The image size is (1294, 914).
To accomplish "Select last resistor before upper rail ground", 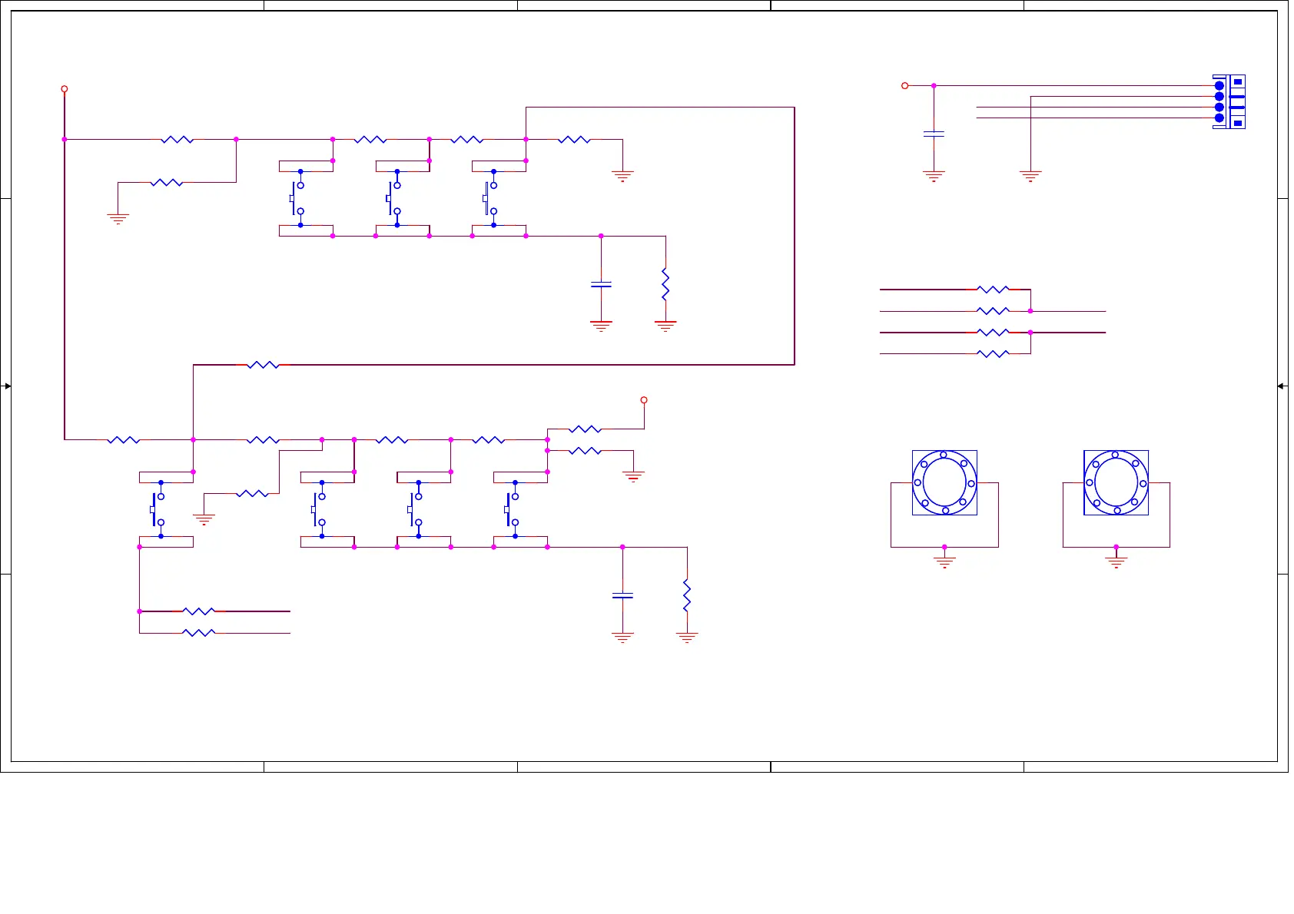I will (574, 140).
